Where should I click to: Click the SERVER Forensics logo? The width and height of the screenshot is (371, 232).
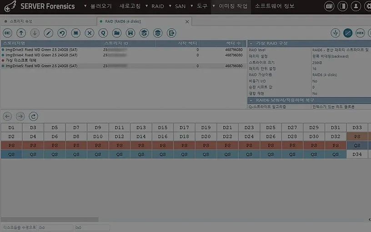[x=40, y=6]
